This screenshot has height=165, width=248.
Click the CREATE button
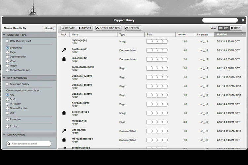(69, 28)
